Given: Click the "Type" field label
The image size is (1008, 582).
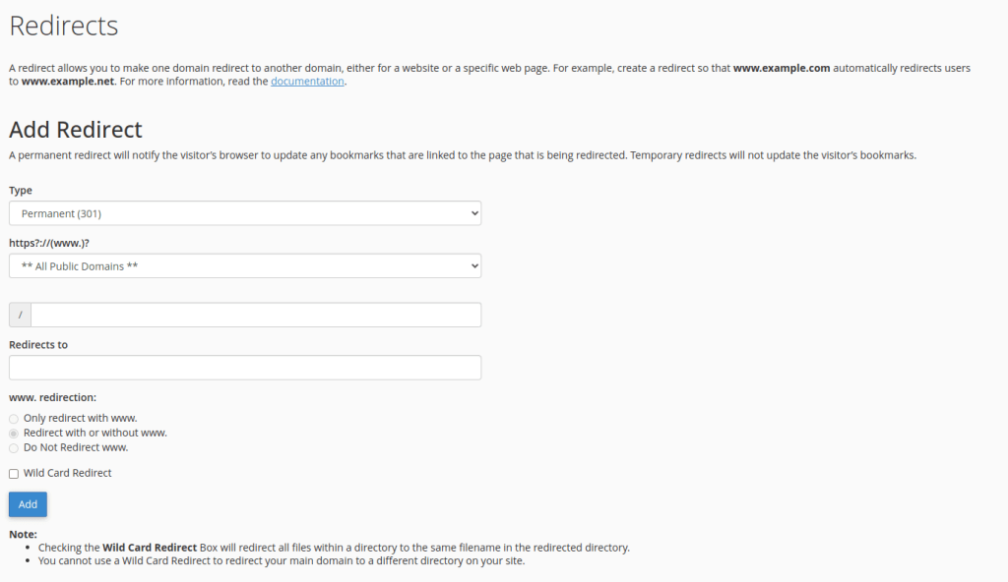Looking at the screenshot, I should (x=20, y=190).
